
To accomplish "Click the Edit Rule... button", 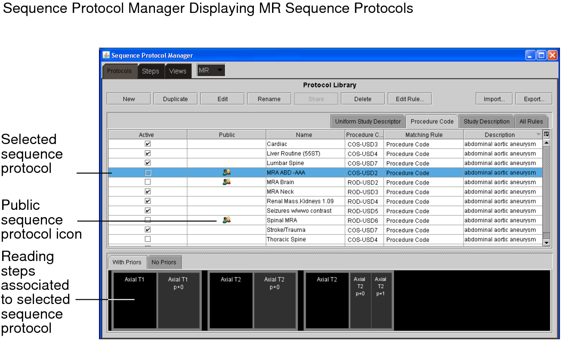I will click(x=409, y=99).
